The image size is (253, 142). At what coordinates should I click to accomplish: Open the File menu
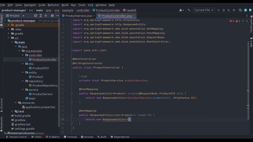pyautogui.click(x=3, y=5)
